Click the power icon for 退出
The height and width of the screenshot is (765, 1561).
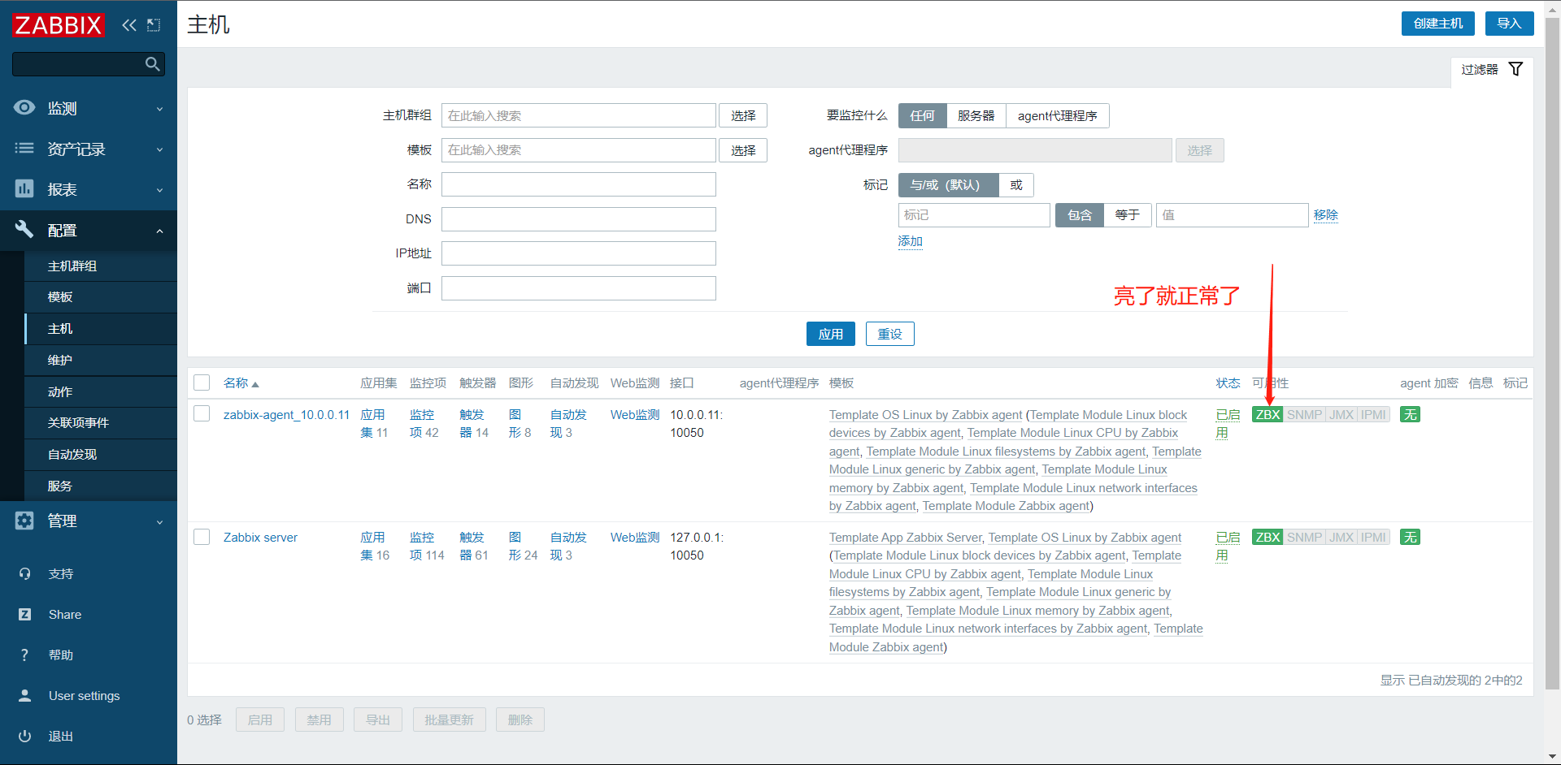[24, 737]
